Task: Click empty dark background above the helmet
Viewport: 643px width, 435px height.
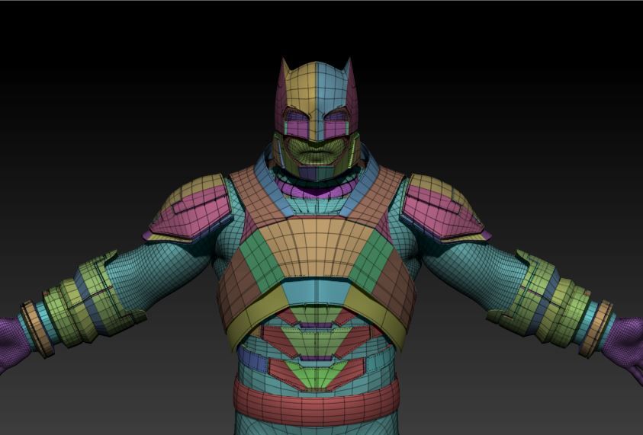Action: click(316, 27)
